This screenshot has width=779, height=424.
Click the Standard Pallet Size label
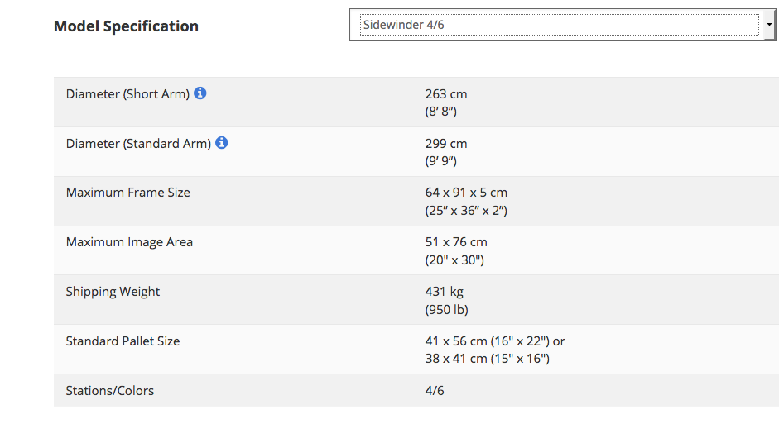pos(123,341)
